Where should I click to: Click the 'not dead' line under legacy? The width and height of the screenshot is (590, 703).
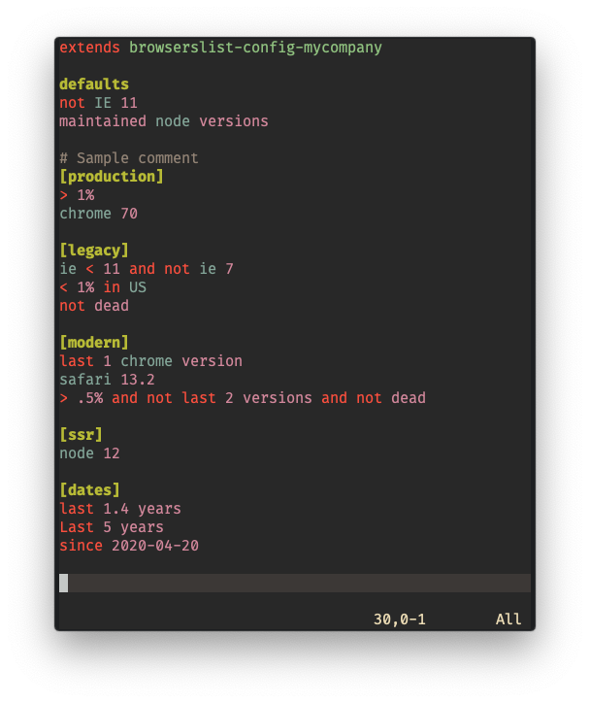(x=94, y=306)
